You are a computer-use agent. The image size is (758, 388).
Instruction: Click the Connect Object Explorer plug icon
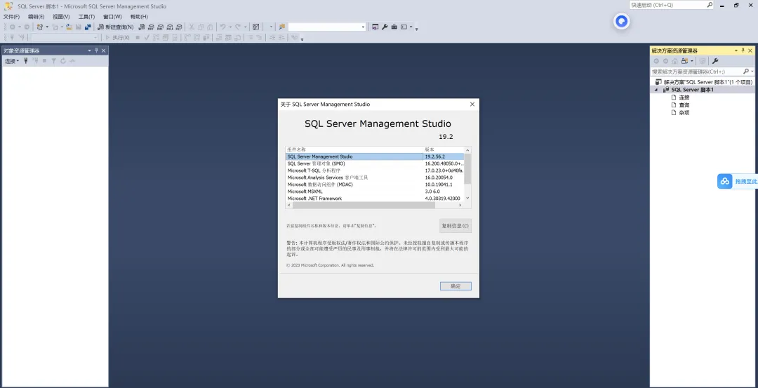[26, 61]
